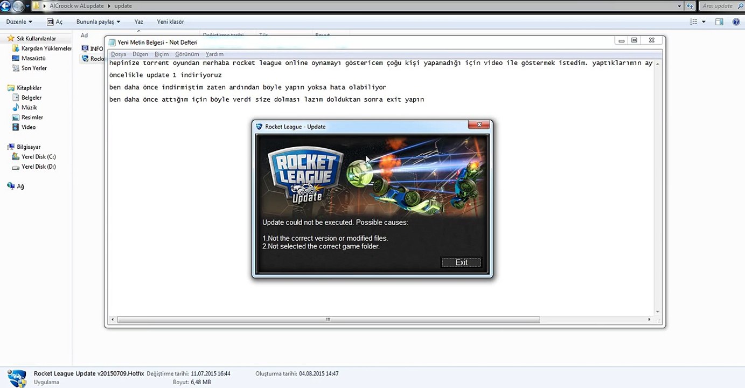Click the left scroll arrow in Not Defteri
Viewport: 745px width, 388px height.
[x=112, y=320]
